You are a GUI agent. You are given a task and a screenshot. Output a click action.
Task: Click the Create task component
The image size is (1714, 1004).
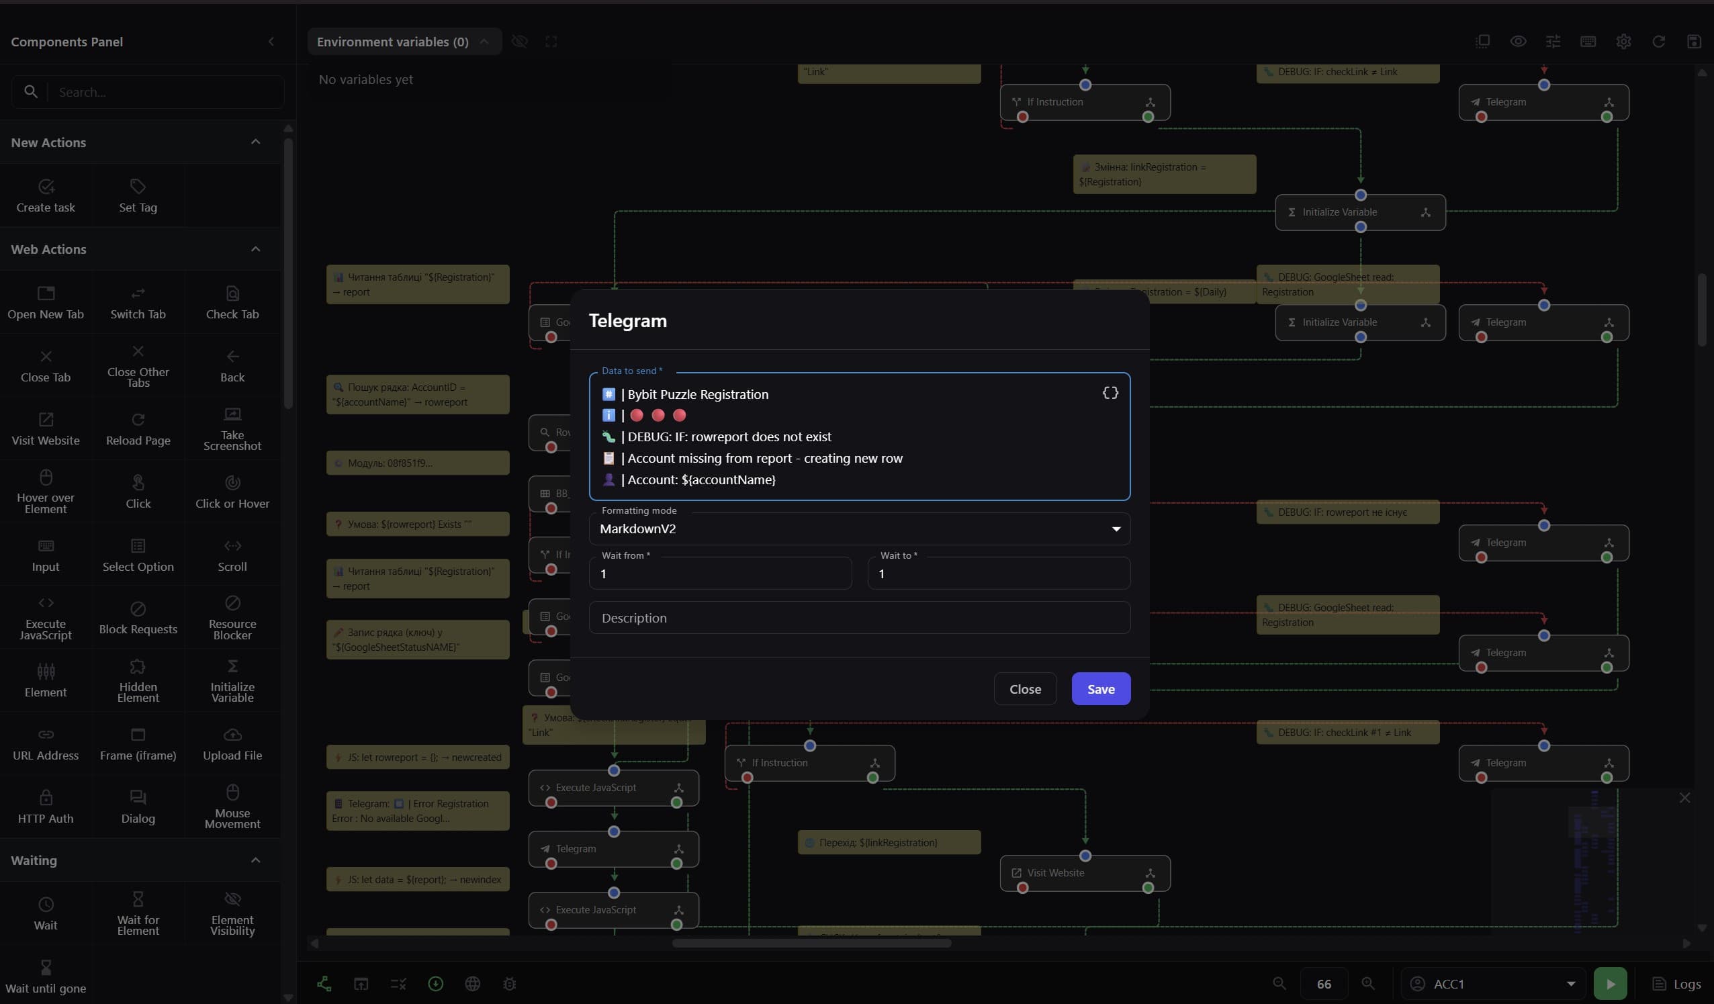46,195
